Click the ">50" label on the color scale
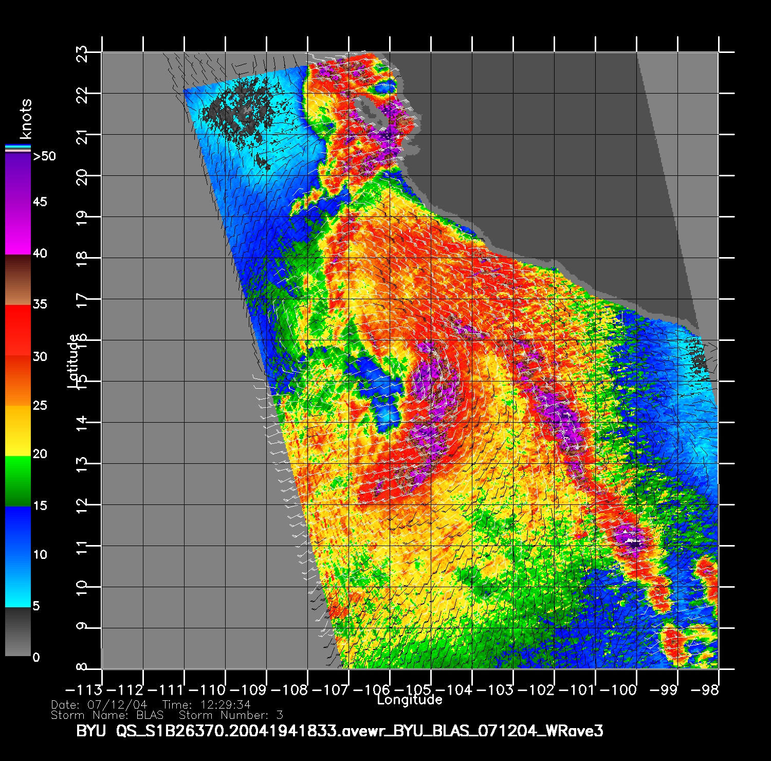 point(44,156)
